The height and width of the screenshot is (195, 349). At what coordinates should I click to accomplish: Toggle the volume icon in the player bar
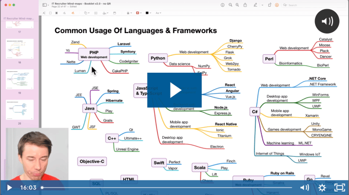pos(305,187)
